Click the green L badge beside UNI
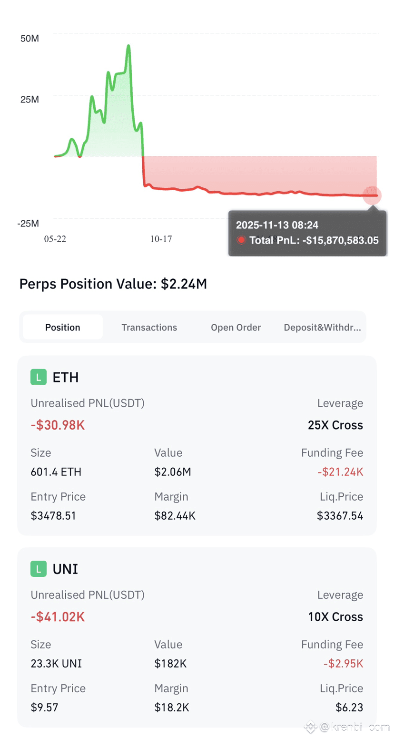 [x=39, y=569]
